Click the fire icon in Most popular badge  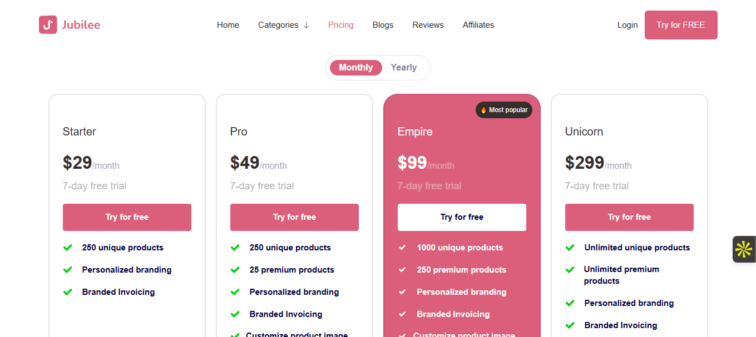(x=483, y=110)
